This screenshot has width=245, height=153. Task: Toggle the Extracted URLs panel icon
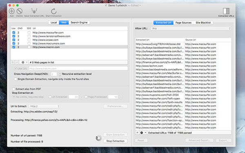pyautogui.click(x=226, y=11)
